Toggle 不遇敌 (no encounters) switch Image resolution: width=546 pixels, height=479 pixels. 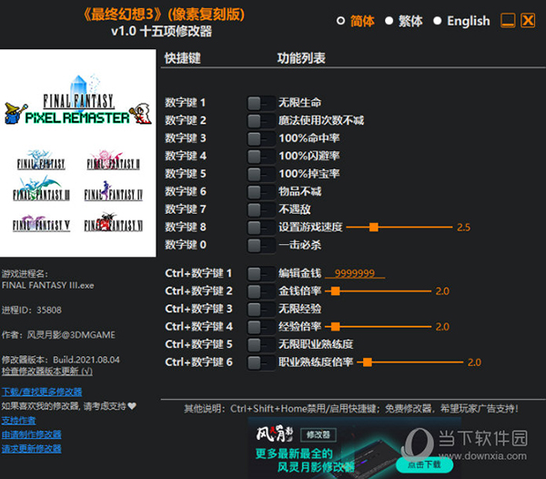coord(261,209)
